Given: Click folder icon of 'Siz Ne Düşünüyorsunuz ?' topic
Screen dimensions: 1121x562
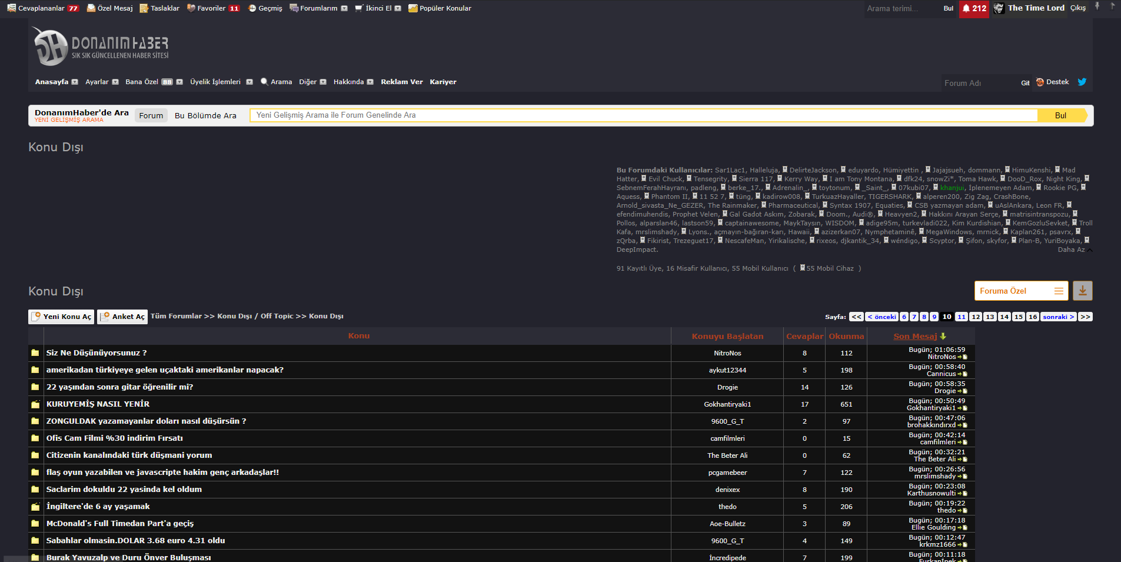Looking at the screenshot, I should point(35,353).
